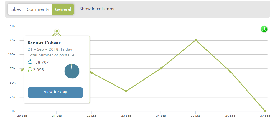
Task: Click the comment bubble icon in the tooltip
Action: click(x=30, y=70)
